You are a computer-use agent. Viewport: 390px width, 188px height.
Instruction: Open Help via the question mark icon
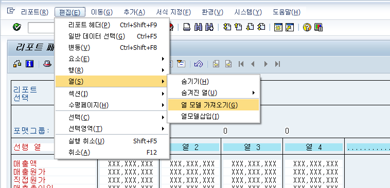pyautogui.click(x=307, y=27)
